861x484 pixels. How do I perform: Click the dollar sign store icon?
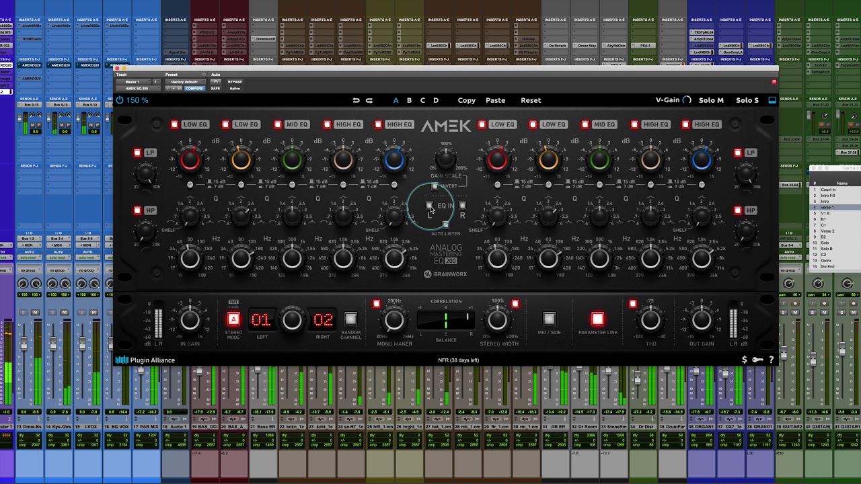[744, 360]
